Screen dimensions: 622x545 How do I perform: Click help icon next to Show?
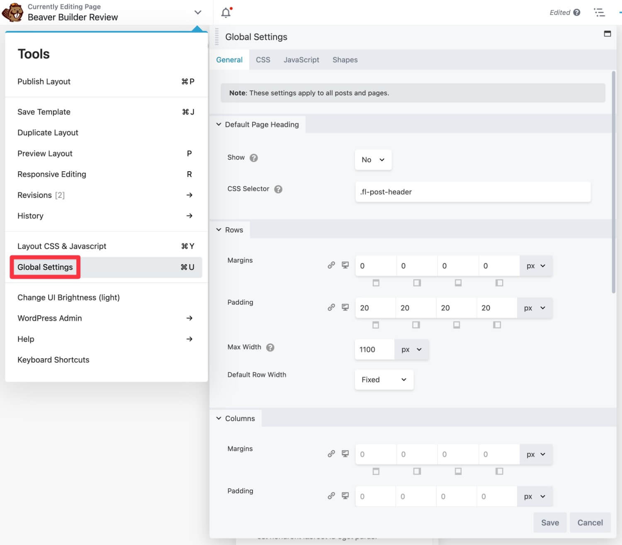(x=254, y=158)
